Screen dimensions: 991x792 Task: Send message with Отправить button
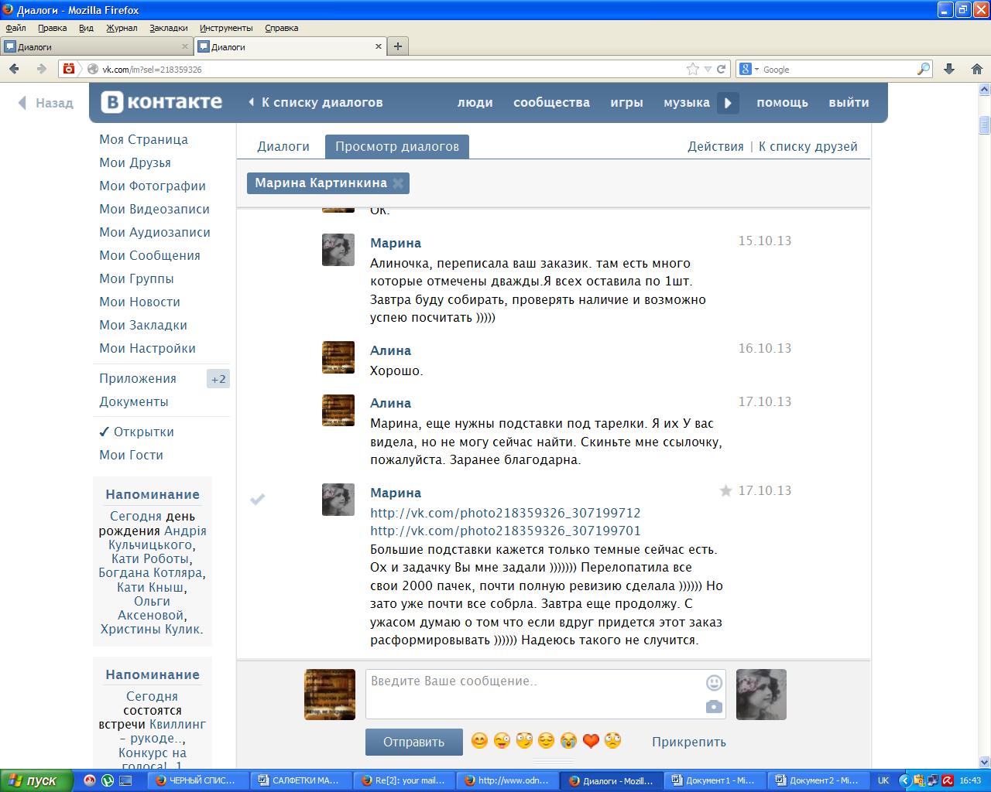(414, 742)
